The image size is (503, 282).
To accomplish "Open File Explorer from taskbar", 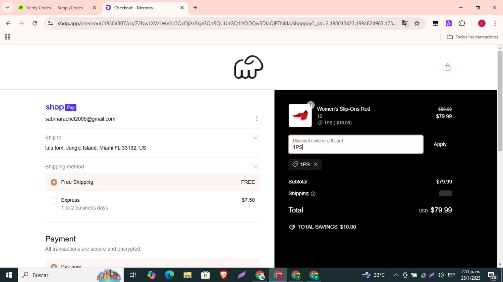I will 187,275.
